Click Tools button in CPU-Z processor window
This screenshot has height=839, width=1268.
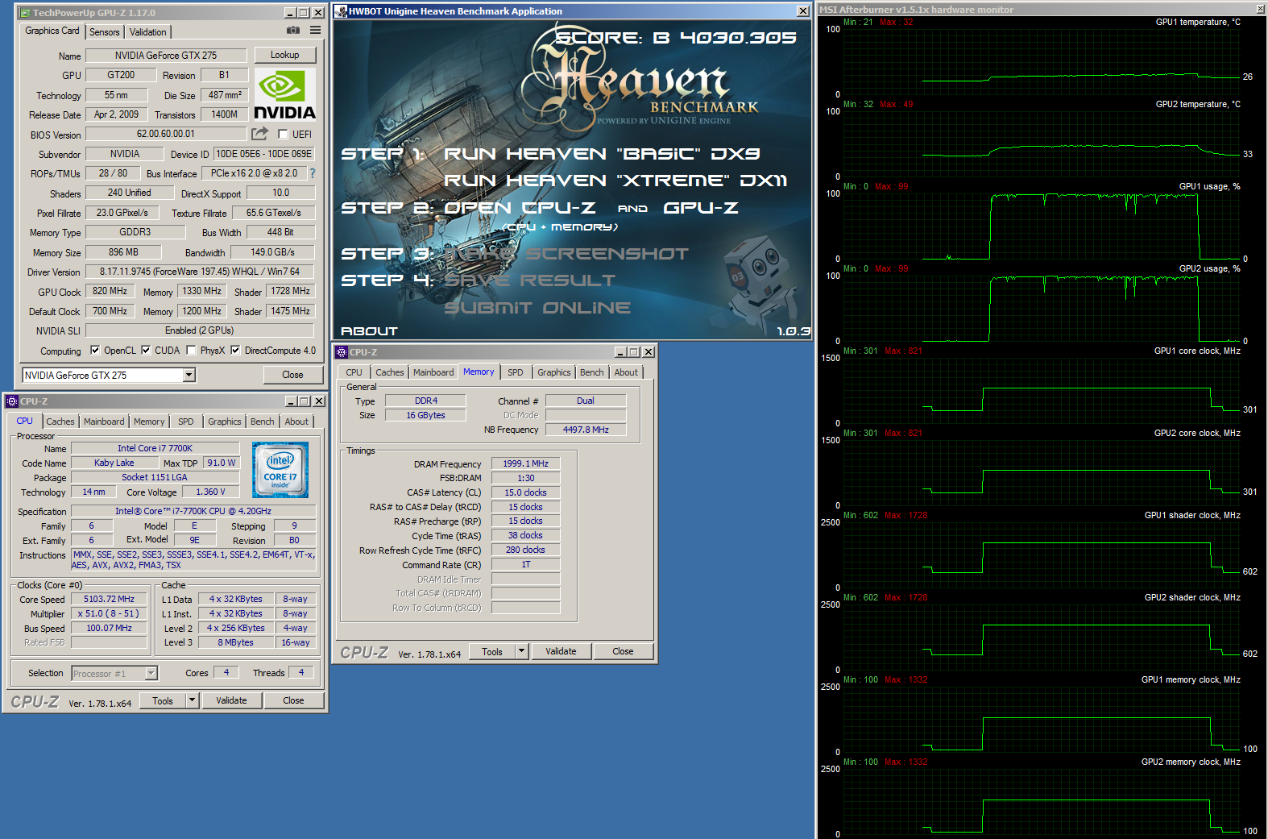(x=163, y=700)
